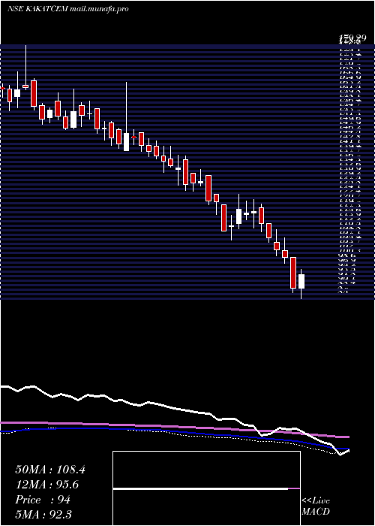The width and height of the screenshot is (375, 526).
Task: Click the 5MA : 92.3 label
Action: click(x=43, y=515)
